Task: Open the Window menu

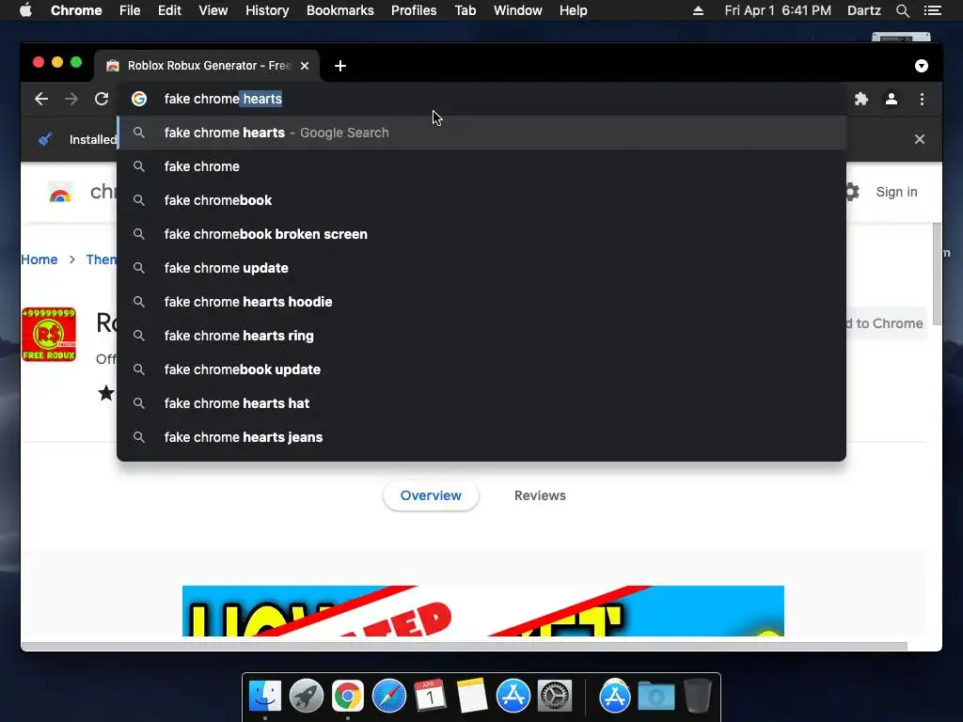Action: point(518,10)
